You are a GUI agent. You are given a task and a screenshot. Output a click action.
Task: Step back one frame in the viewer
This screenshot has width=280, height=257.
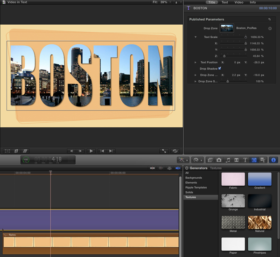click(x=71, y=151)
